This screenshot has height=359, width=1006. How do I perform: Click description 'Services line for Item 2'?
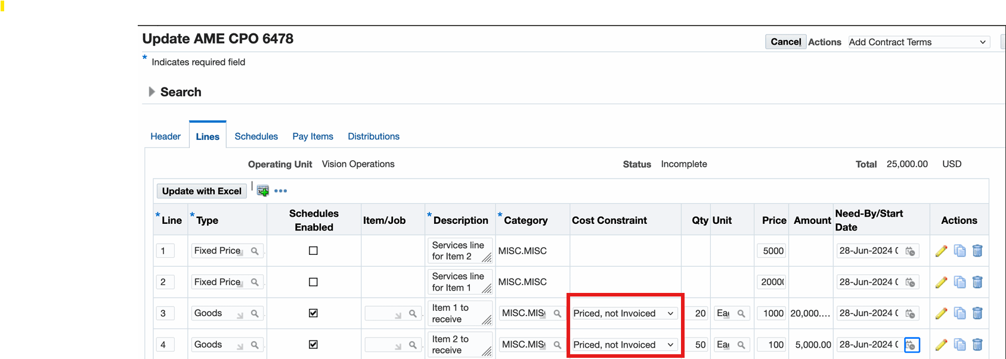coord(460,251)
